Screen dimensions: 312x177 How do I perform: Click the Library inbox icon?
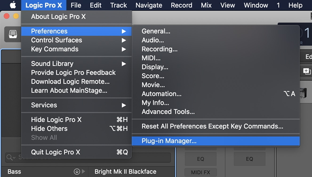point(13,34)
